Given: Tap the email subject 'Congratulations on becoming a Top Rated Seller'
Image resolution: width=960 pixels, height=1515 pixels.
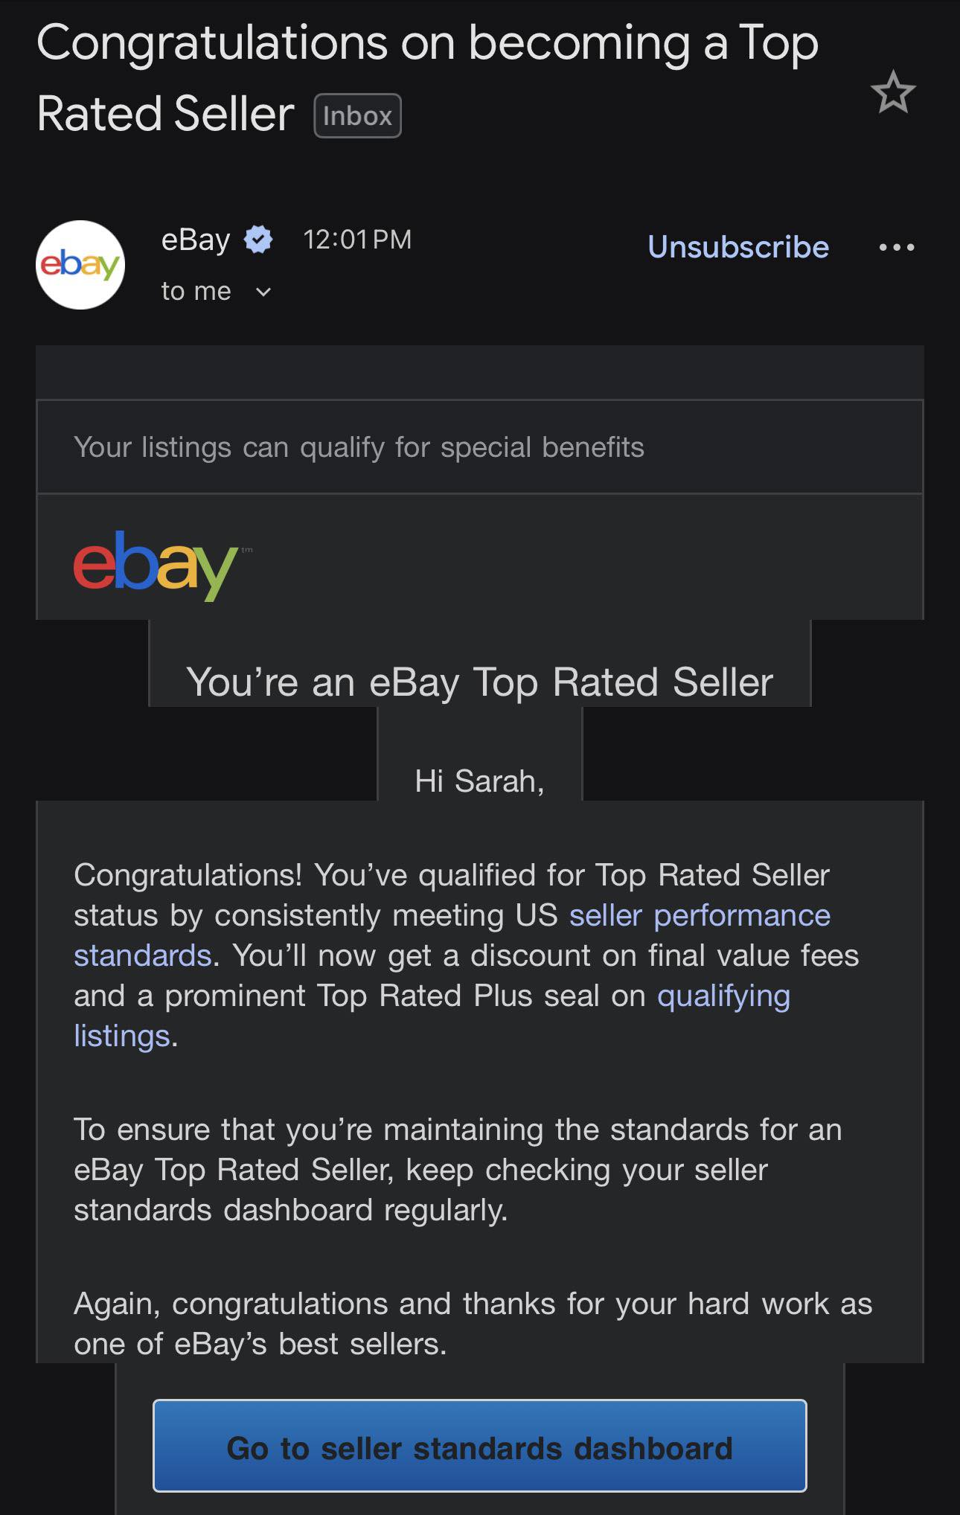Looking at the screenshot, I should [x=428, y=78].
